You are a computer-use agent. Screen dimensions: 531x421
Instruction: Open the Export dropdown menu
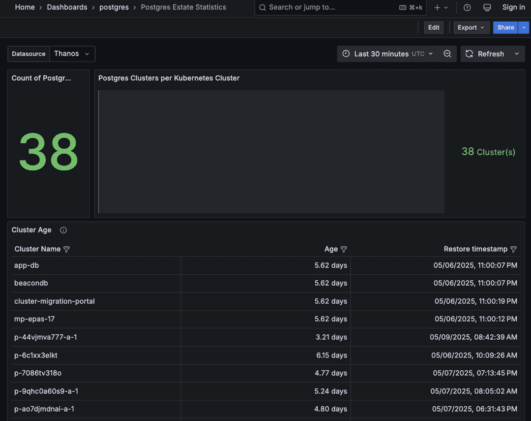(x=471, y=28)
